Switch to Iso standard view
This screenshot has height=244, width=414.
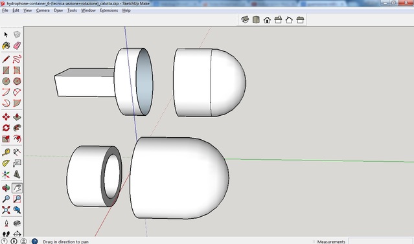(245, 20)
